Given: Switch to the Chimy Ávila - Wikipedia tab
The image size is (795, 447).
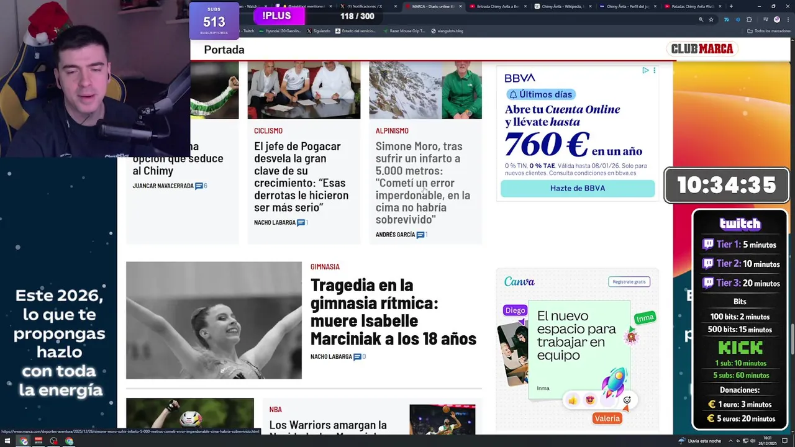Looking at the screenshot, I should [562, 6].
